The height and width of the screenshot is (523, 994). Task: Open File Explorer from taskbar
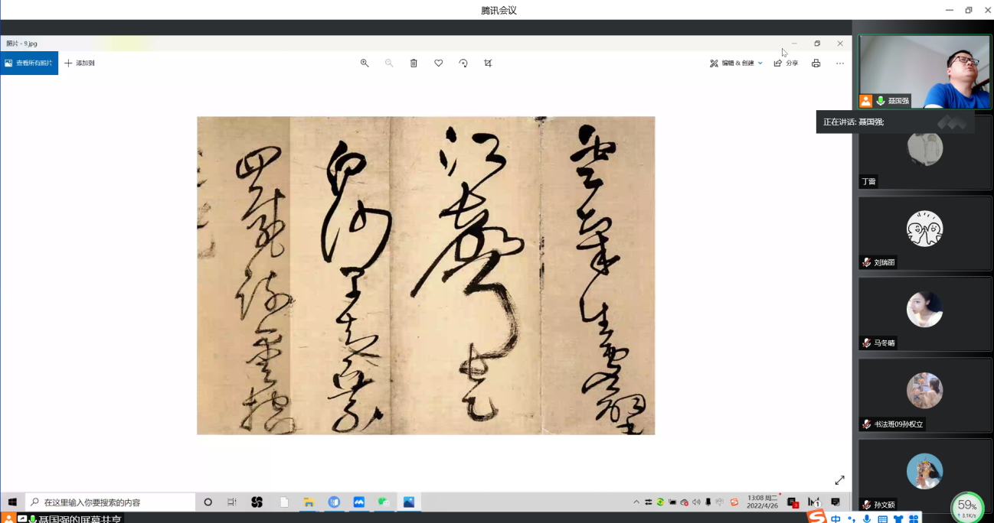coord(309,502)
